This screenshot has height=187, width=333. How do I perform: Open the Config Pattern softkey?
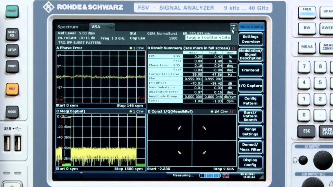(x=250, y=101)
